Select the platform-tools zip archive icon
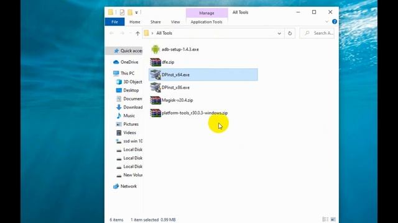Viewport: 398px width, 223px height. [155, 113]
